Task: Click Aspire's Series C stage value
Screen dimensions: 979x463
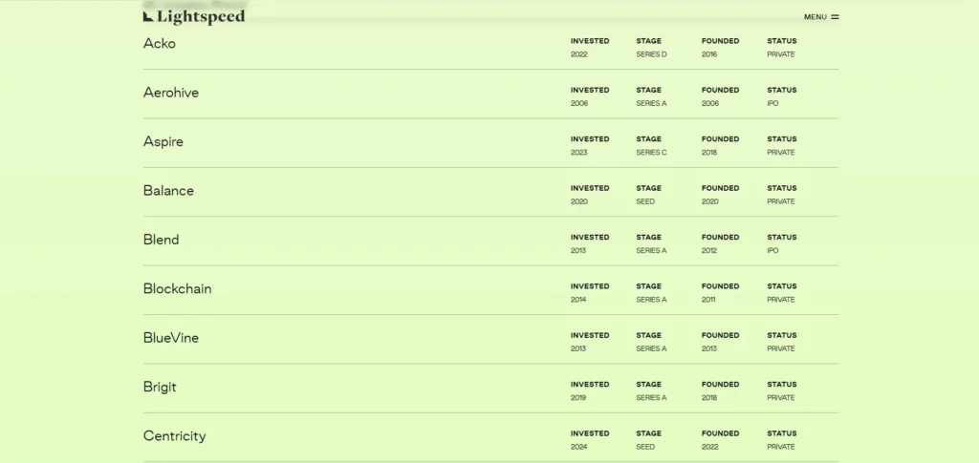Action: [x=651, y=153]
